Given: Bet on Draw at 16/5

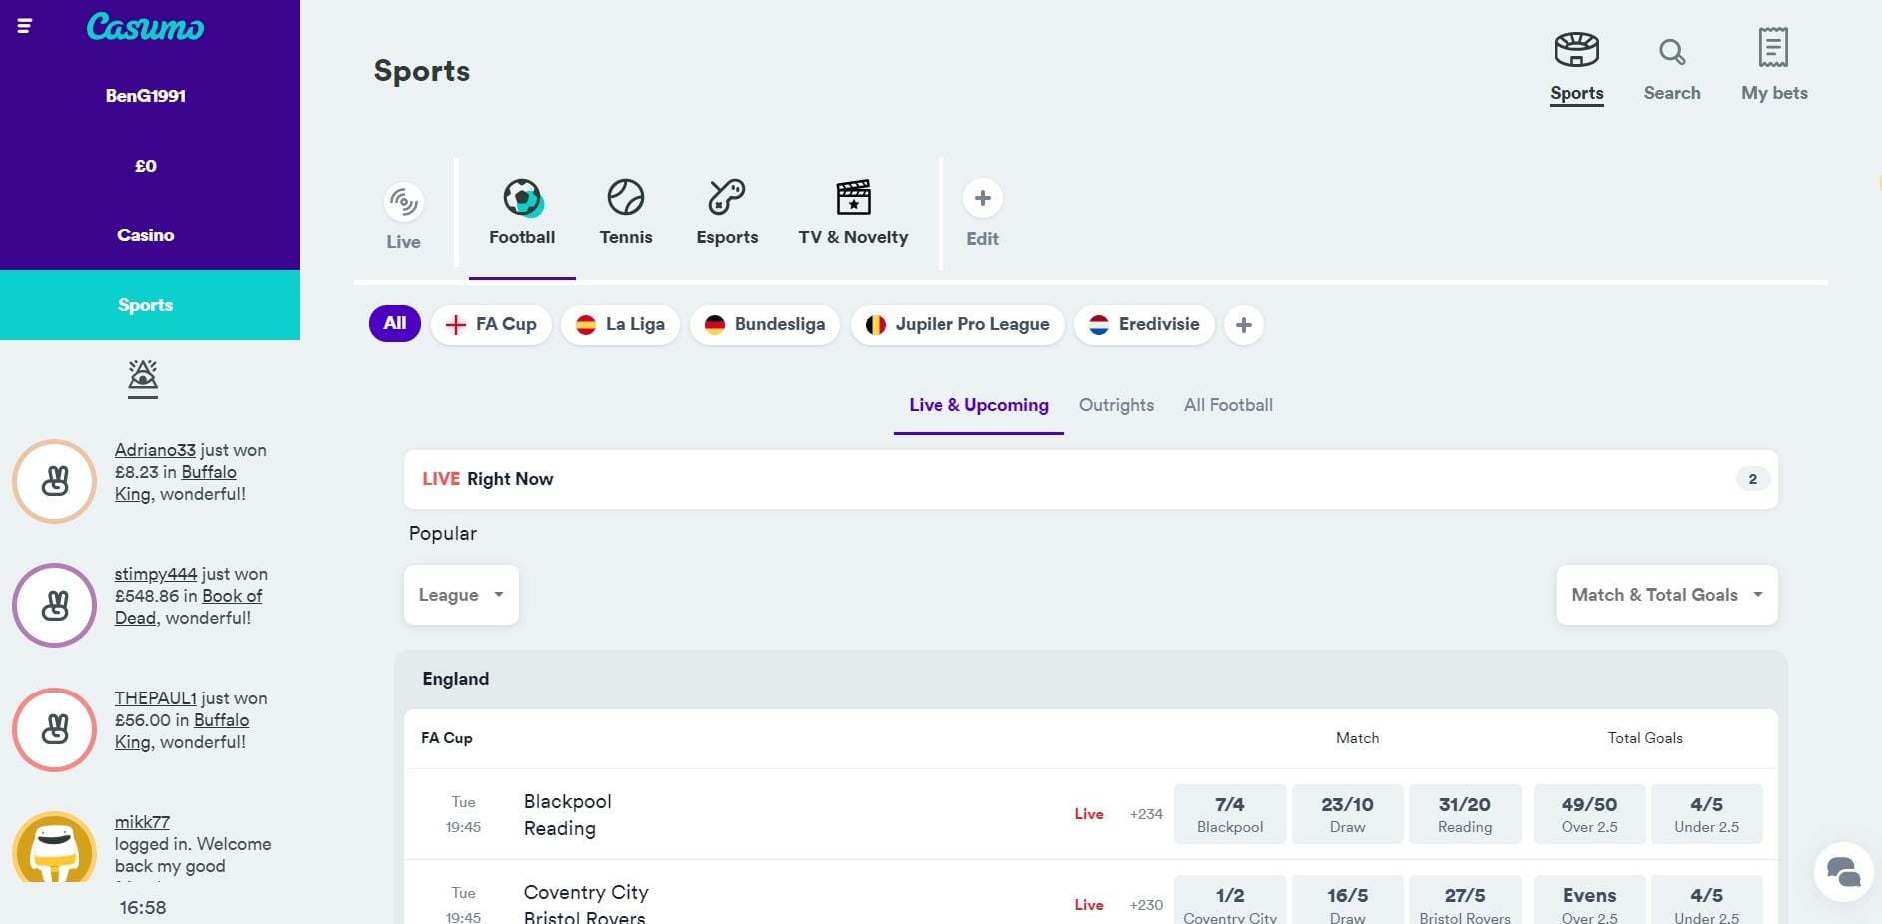Looking at the screenshot, I should click(x=1347, y=901).
